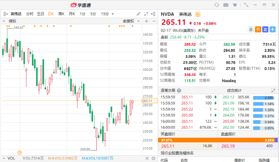279x162 pixels.
Task: Click the 名称 column header
Action: (184, 160)
